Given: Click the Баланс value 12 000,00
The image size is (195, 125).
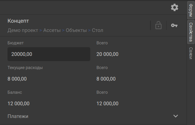Looking at the screenshot, I should [x=19, y=103].
